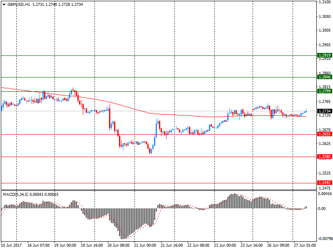Select the 1.2799 green level label

tap(325, 91)
